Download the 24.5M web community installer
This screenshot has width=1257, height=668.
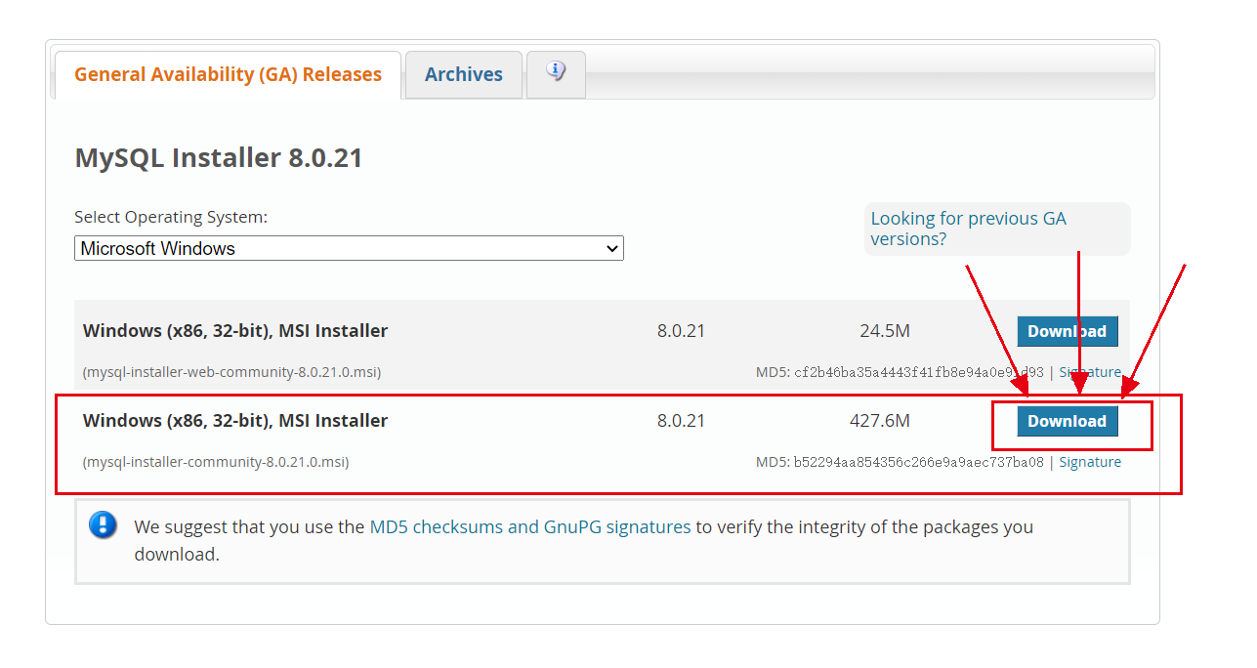pos(1067,331)
